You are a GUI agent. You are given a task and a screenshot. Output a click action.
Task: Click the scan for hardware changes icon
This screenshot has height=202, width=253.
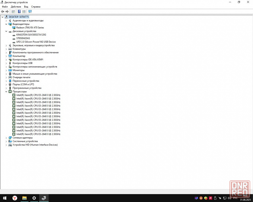coord(30,11)
